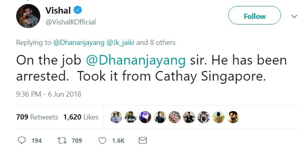View the 709 Retweets list

[37, 117]
